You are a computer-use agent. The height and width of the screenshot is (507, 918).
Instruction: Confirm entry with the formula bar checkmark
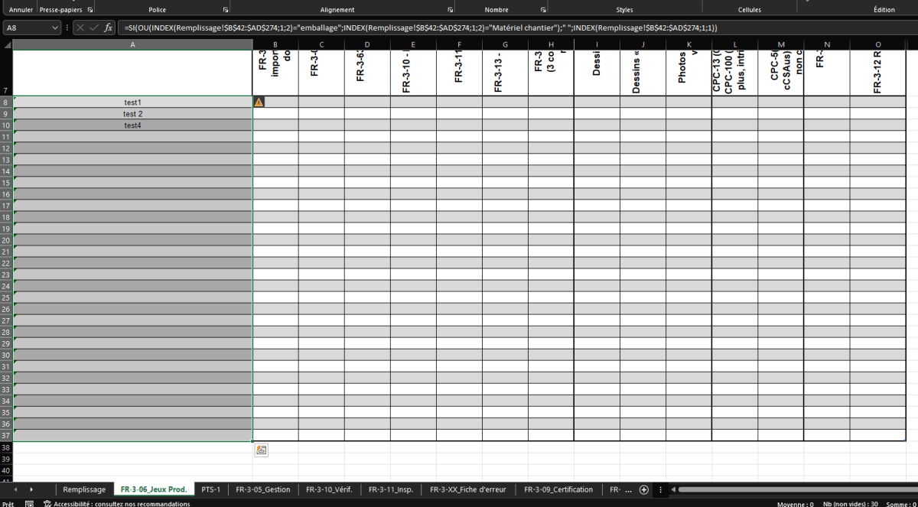(x=95, y=27)
